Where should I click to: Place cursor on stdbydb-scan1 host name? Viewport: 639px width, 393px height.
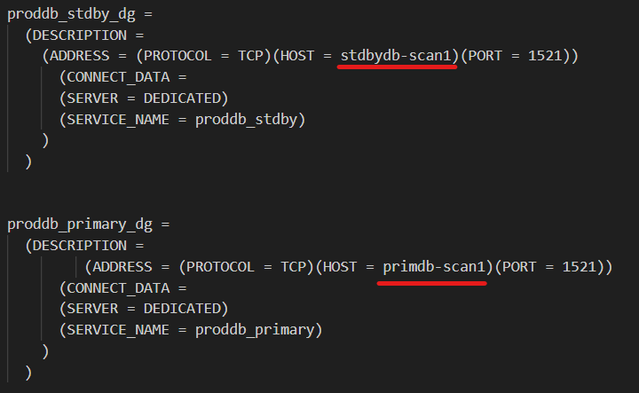point(398,56)
